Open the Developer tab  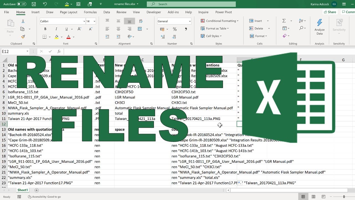pyautogui.click(x=154, y=12)
